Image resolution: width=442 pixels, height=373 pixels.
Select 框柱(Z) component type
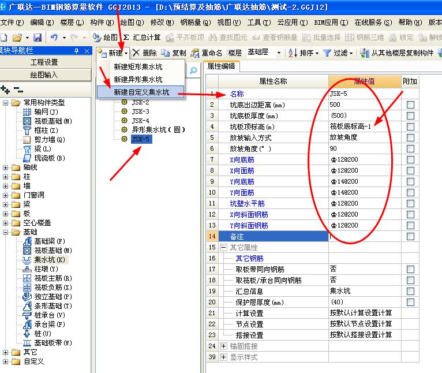coord(46,130)
